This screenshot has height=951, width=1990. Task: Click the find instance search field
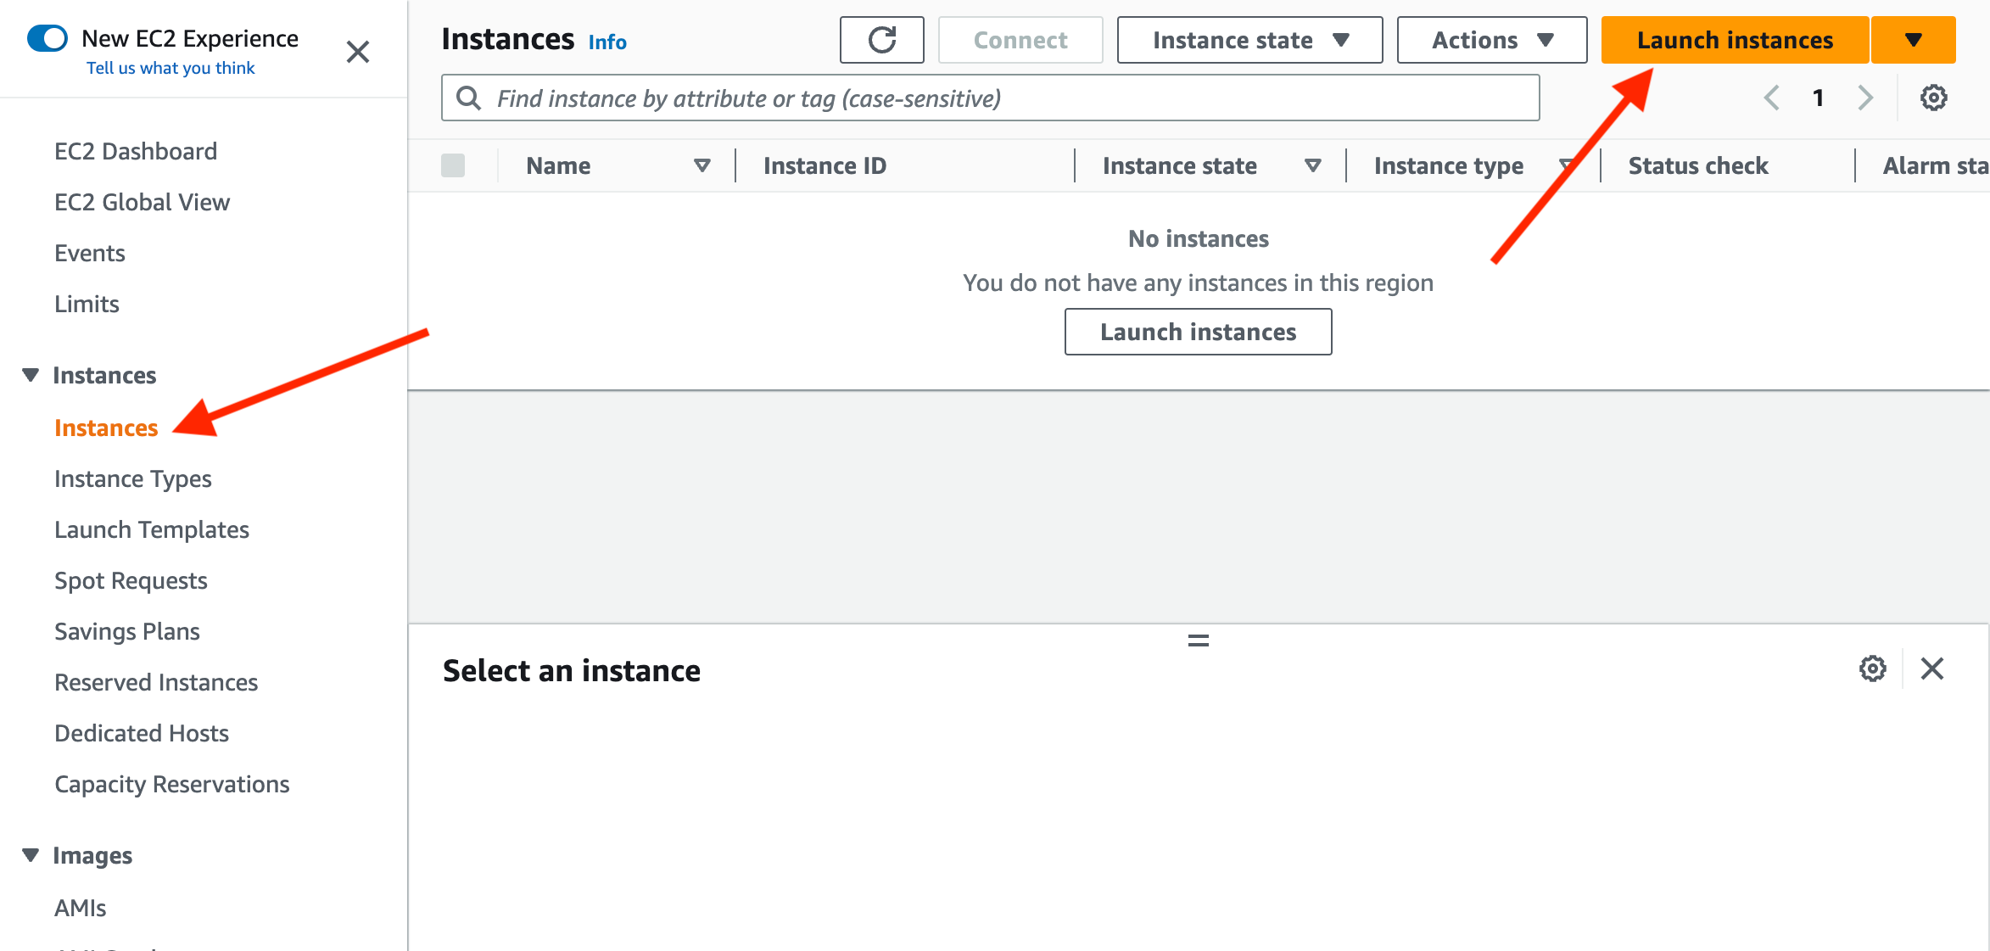[990, 98]
